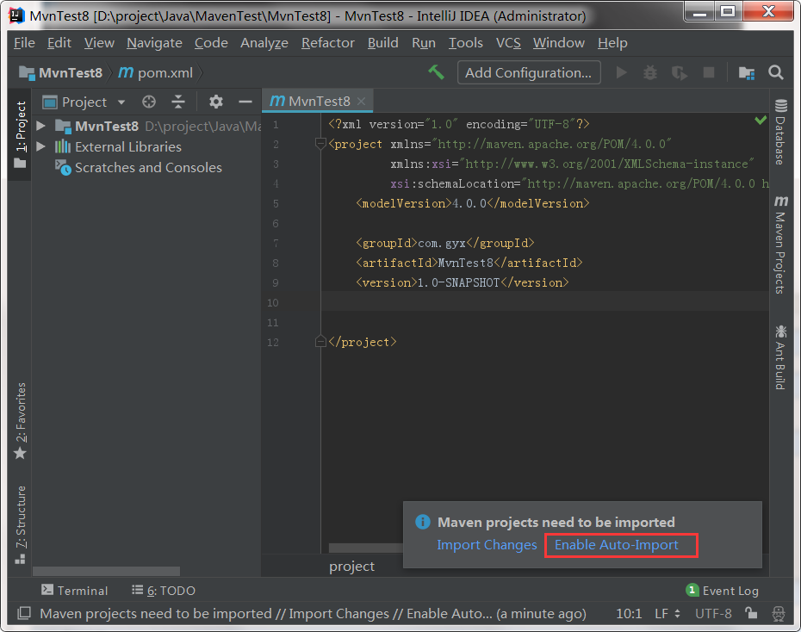Click Search Everywhere magnifier icon
The width and height of the screenshot is (801, 632).
(775, 72)
